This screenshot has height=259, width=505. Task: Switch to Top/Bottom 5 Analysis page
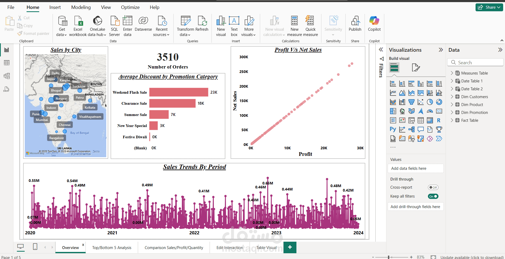[x=112, y=247]
